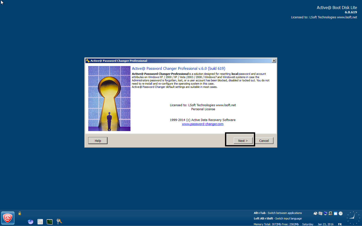This screenshot has height=226, width=362.
Task: Click 'Left Alt+Shift - Switch input language' hint
Action: point(278,218)
